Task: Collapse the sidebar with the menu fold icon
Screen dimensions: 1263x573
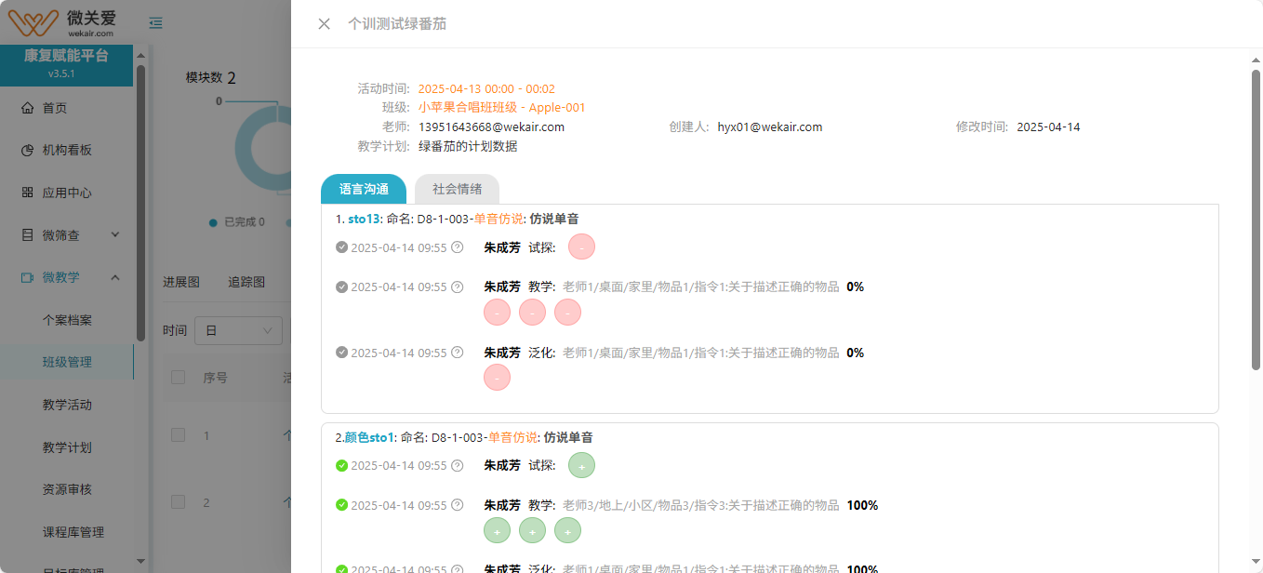Action: tap(156, 23)
